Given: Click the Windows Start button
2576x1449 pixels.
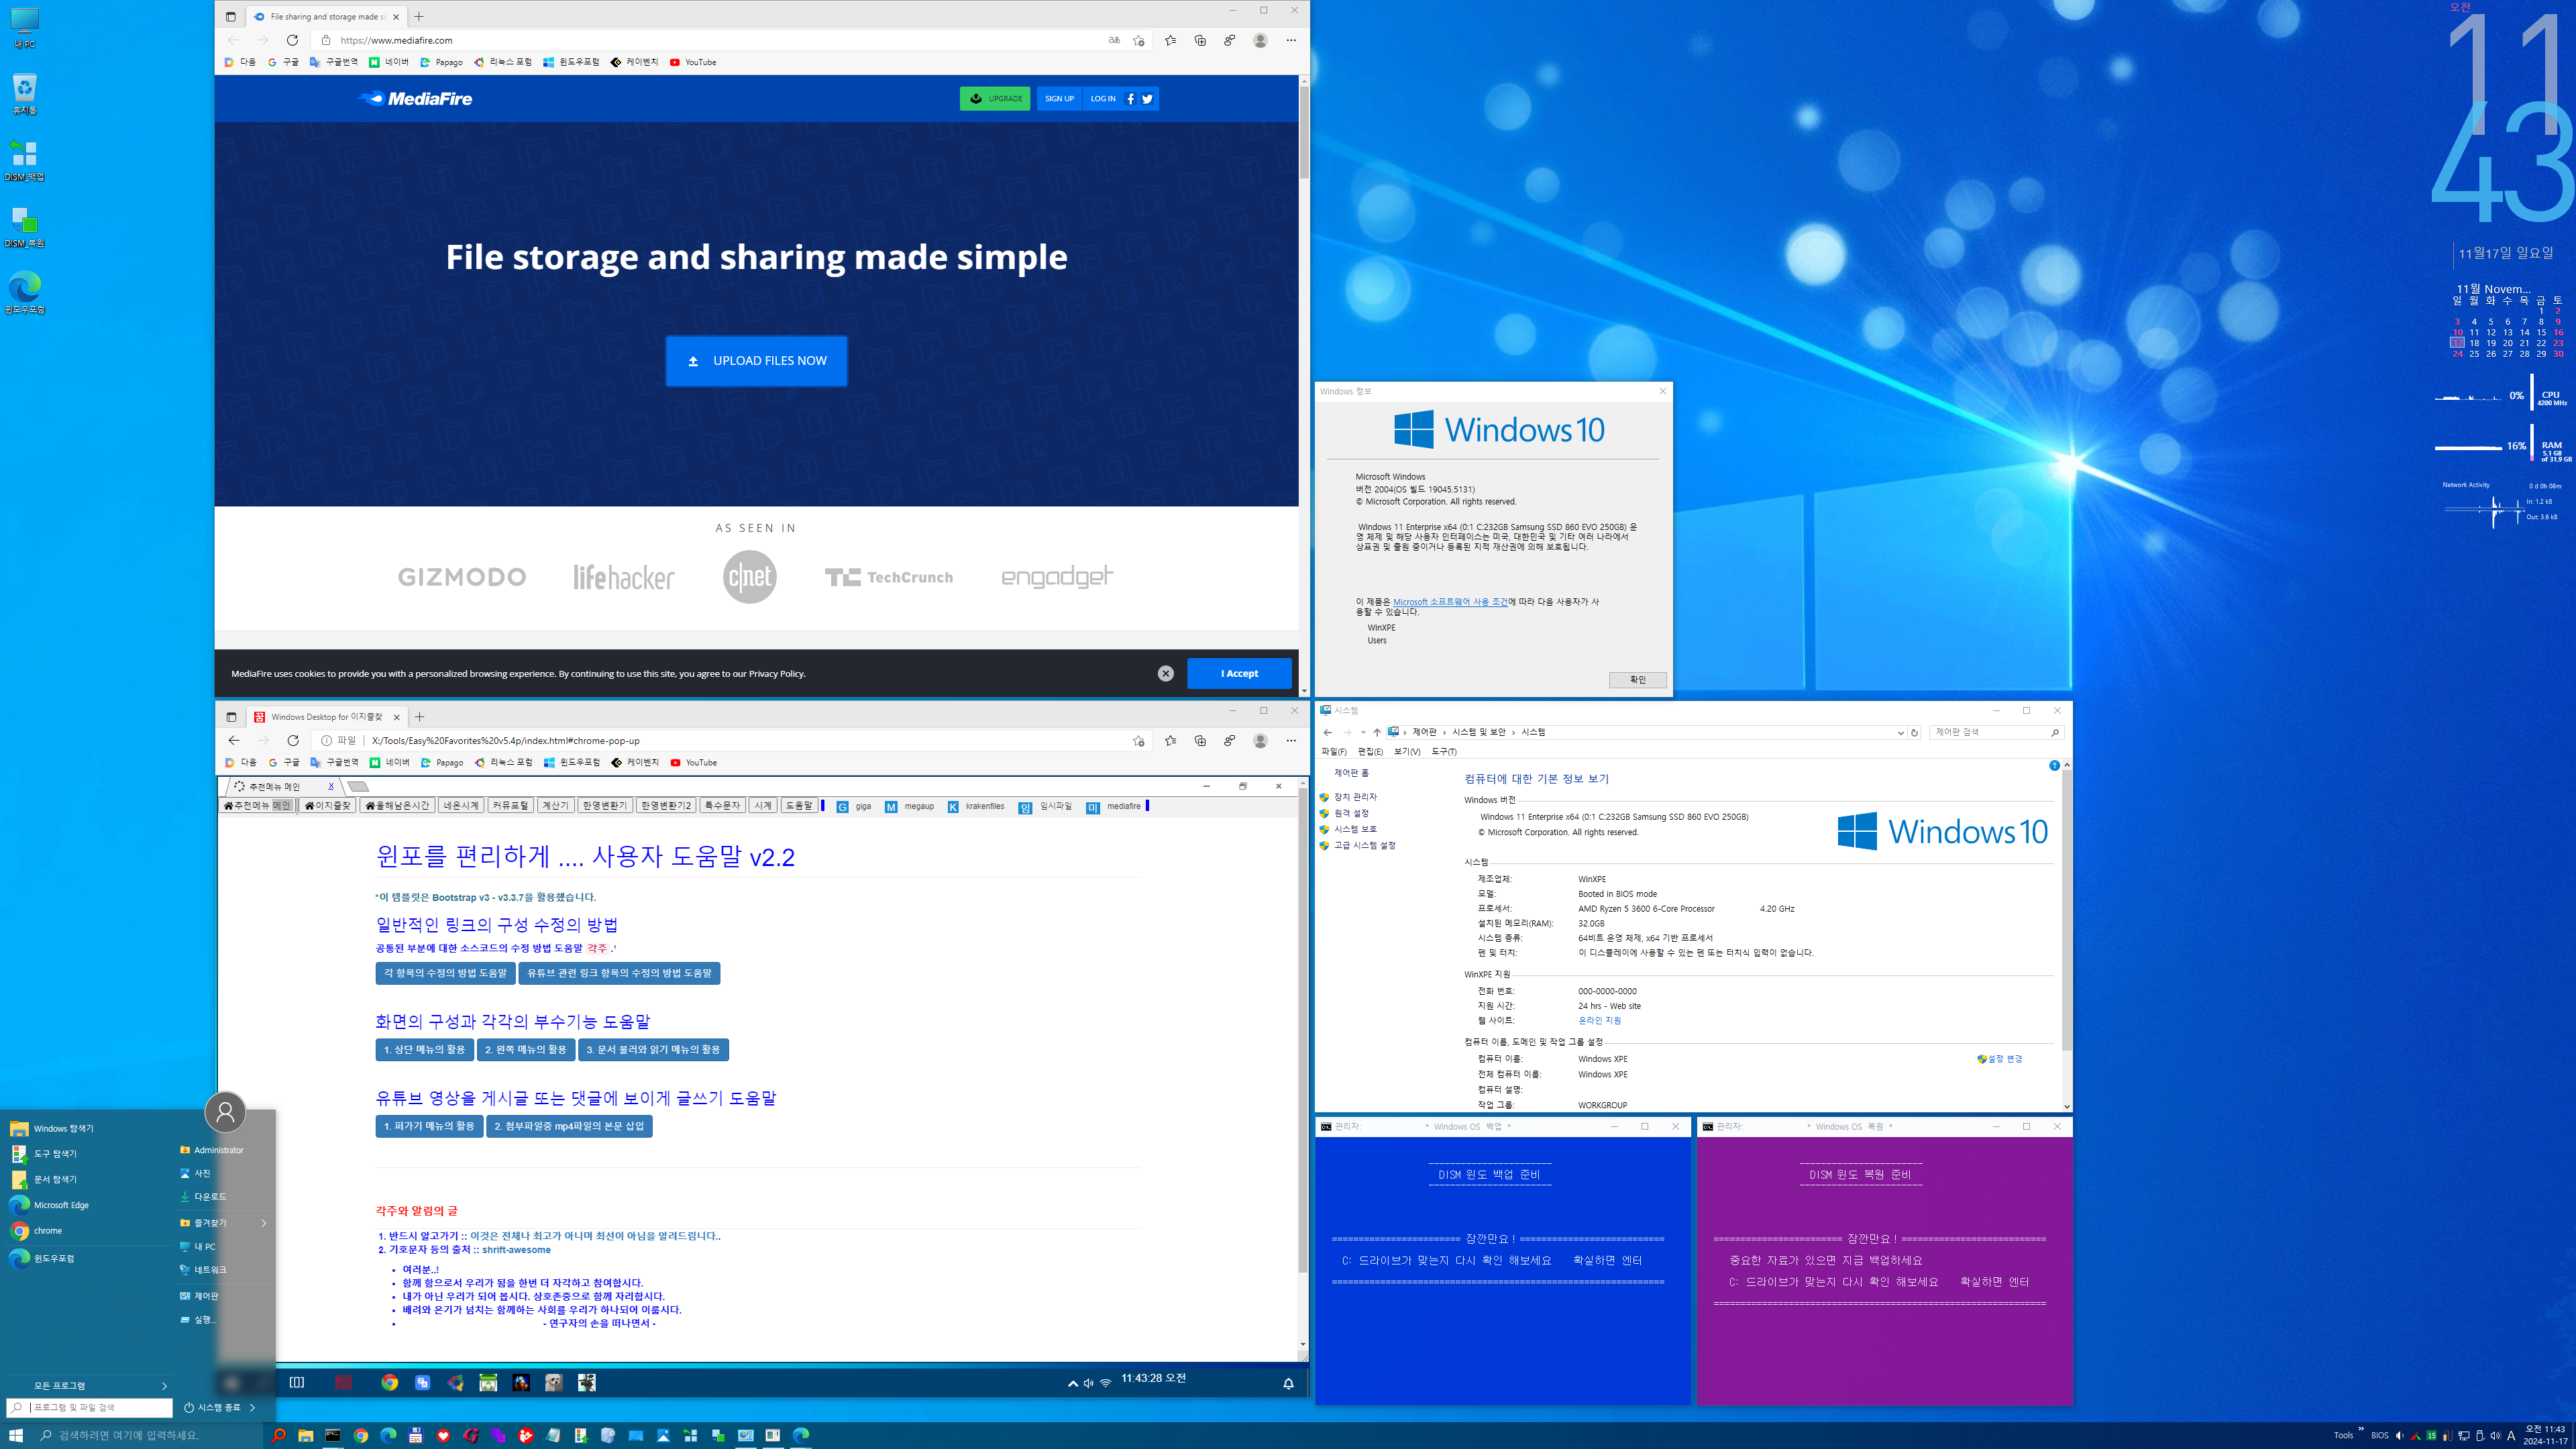Looking at the screenshot, I should (16, 1435).
